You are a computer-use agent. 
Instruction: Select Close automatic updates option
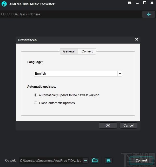pyautogui.click(x=54, y=103)
